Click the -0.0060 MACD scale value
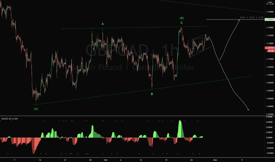Screen dimensions: 275x162 click(x=269, y=153)
